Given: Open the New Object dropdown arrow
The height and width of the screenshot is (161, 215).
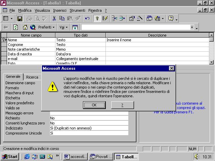Looking at the screenshot, I should (x=163, y=18).
